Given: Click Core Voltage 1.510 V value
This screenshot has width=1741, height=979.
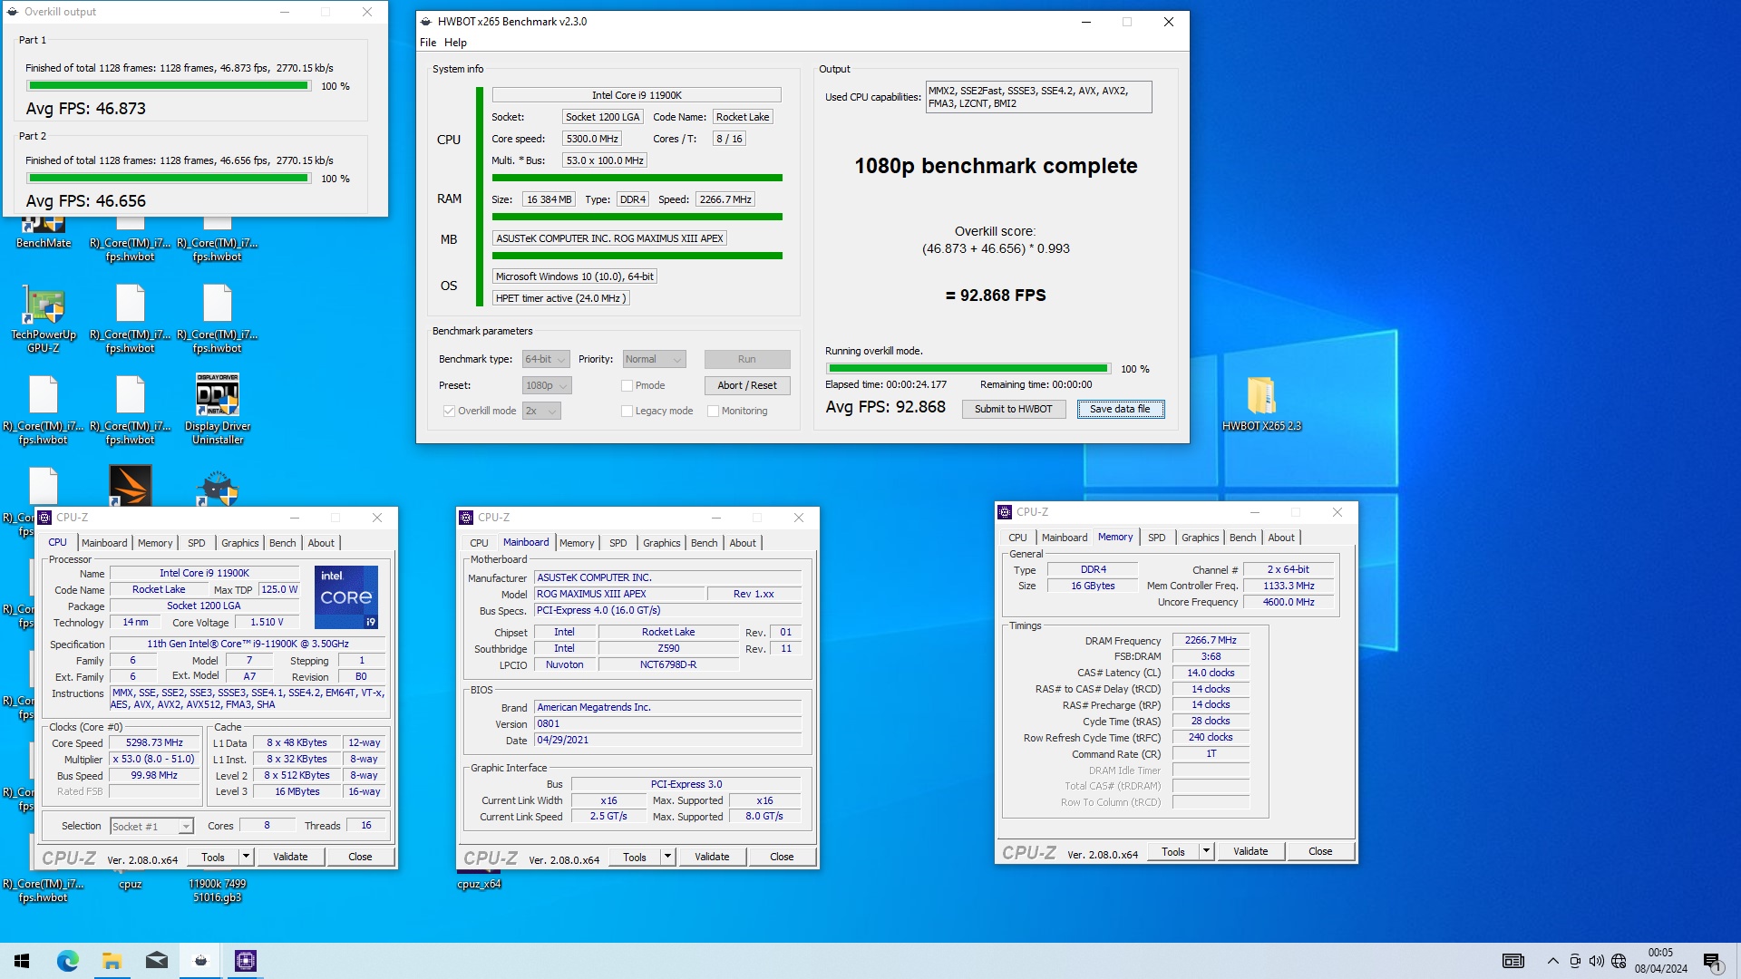Looking at the screenshot, I should click(267, 622).
